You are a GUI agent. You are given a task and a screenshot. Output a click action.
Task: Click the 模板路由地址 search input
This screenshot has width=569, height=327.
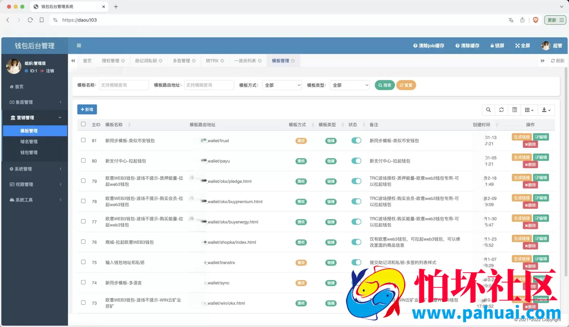tap(209, 85)
